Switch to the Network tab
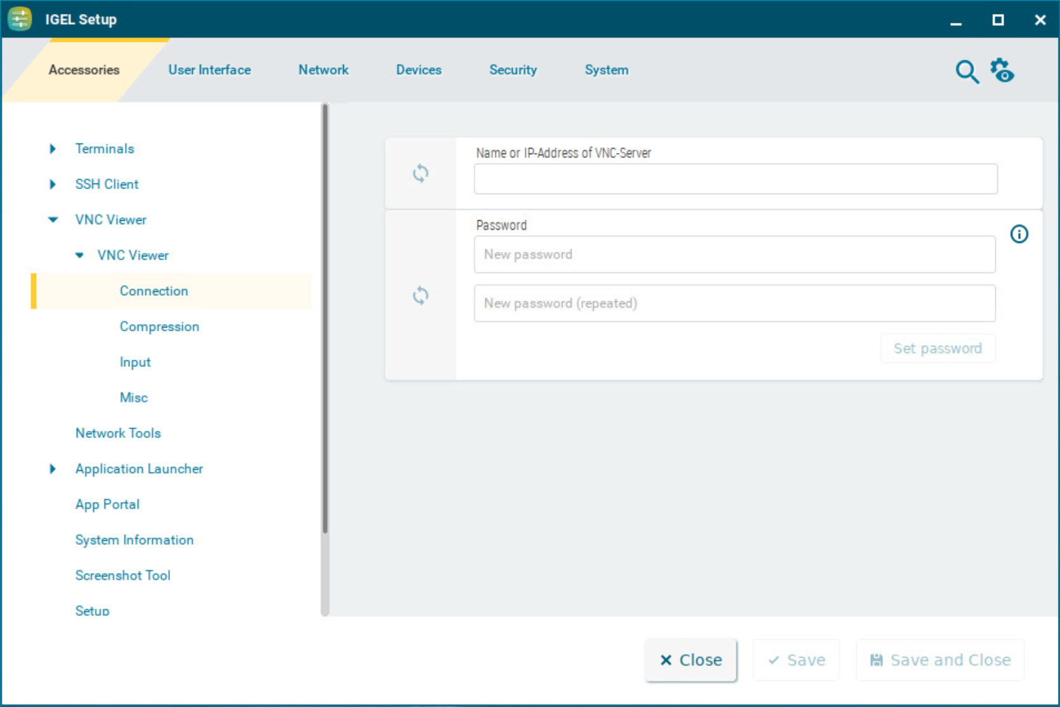The height and width of the screenshot is (707, 1060). click(x=323, y=70)
